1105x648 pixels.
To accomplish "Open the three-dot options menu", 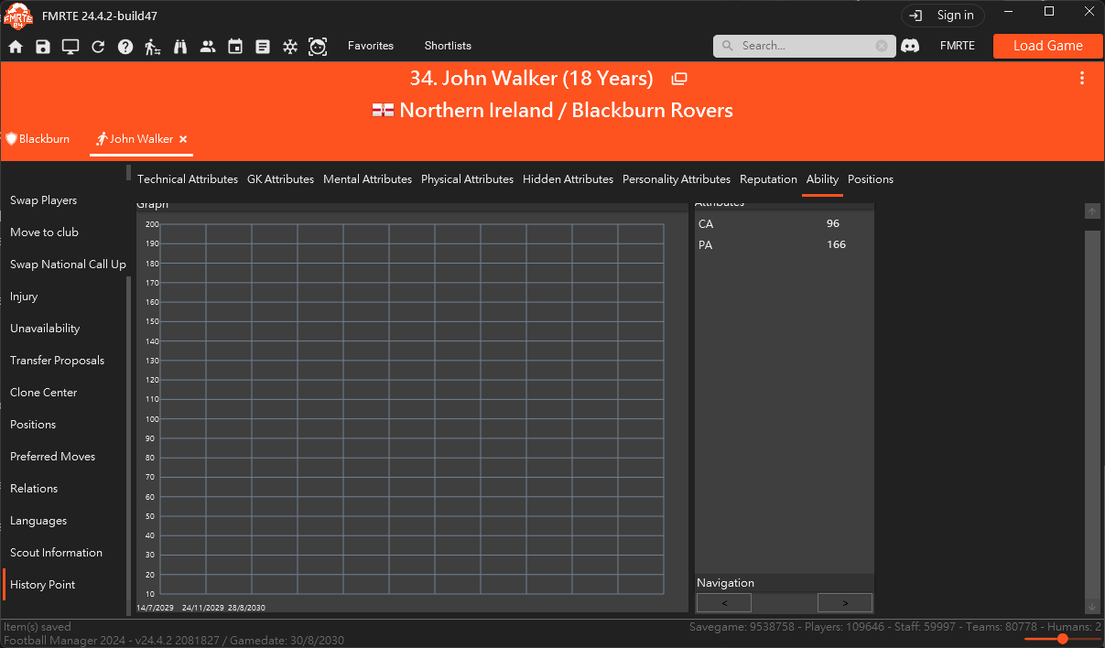I will click(x=1082, y=79).
